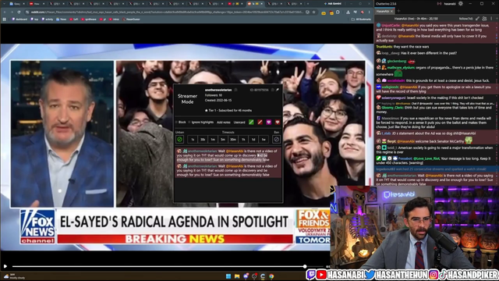Open the Ask Gemini button

point(333,3)
